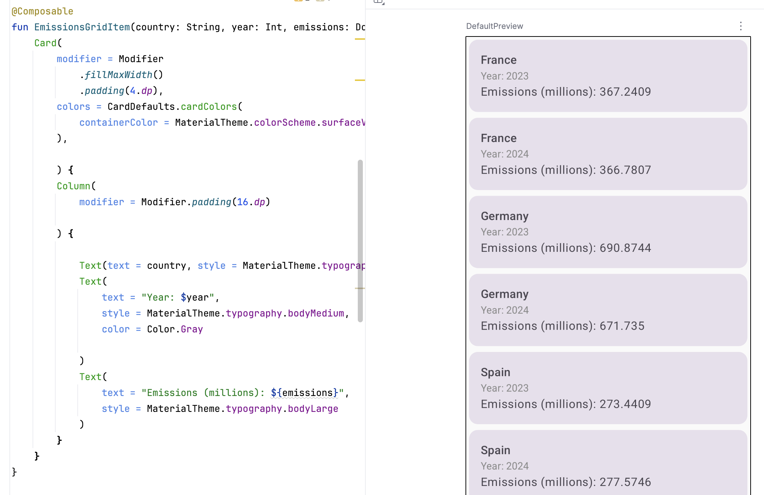Screen dimensions: 764x495
Task: Click 'Emissions (millions): 273.4409' in the preview
Action: [566, 404]
